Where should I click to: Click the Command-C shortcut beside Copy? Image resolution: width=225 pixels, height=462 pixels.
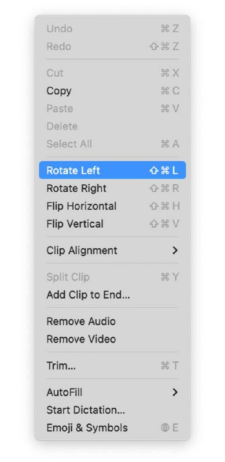[x=170, y=91]
